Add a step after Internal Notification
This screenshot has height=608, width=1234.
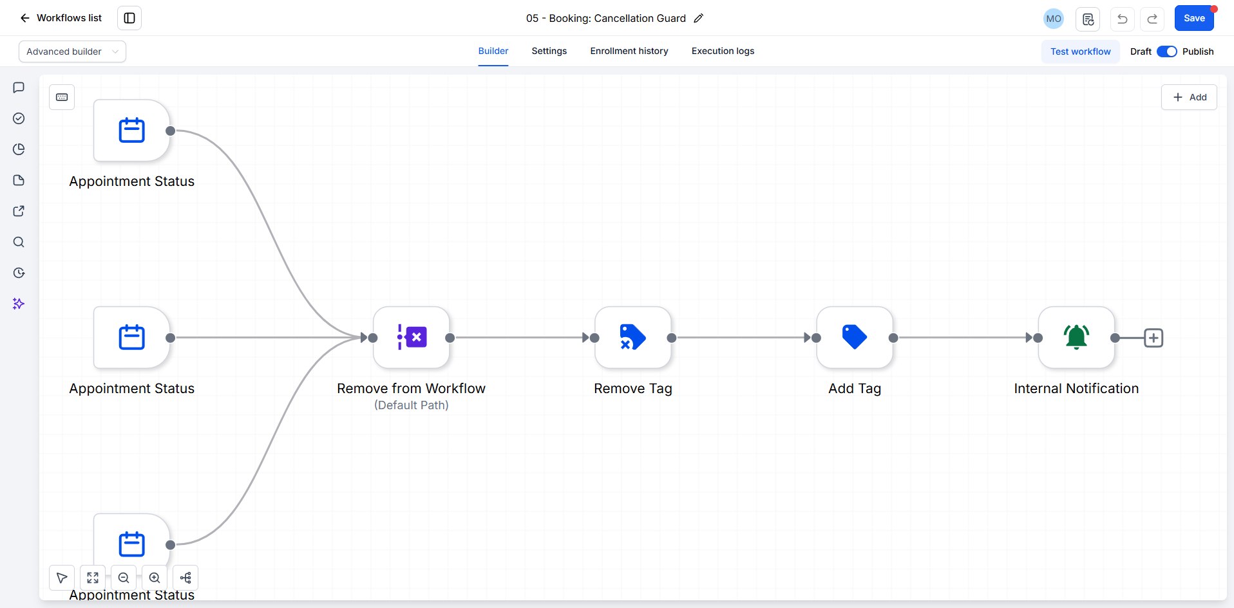point(1153,338)
